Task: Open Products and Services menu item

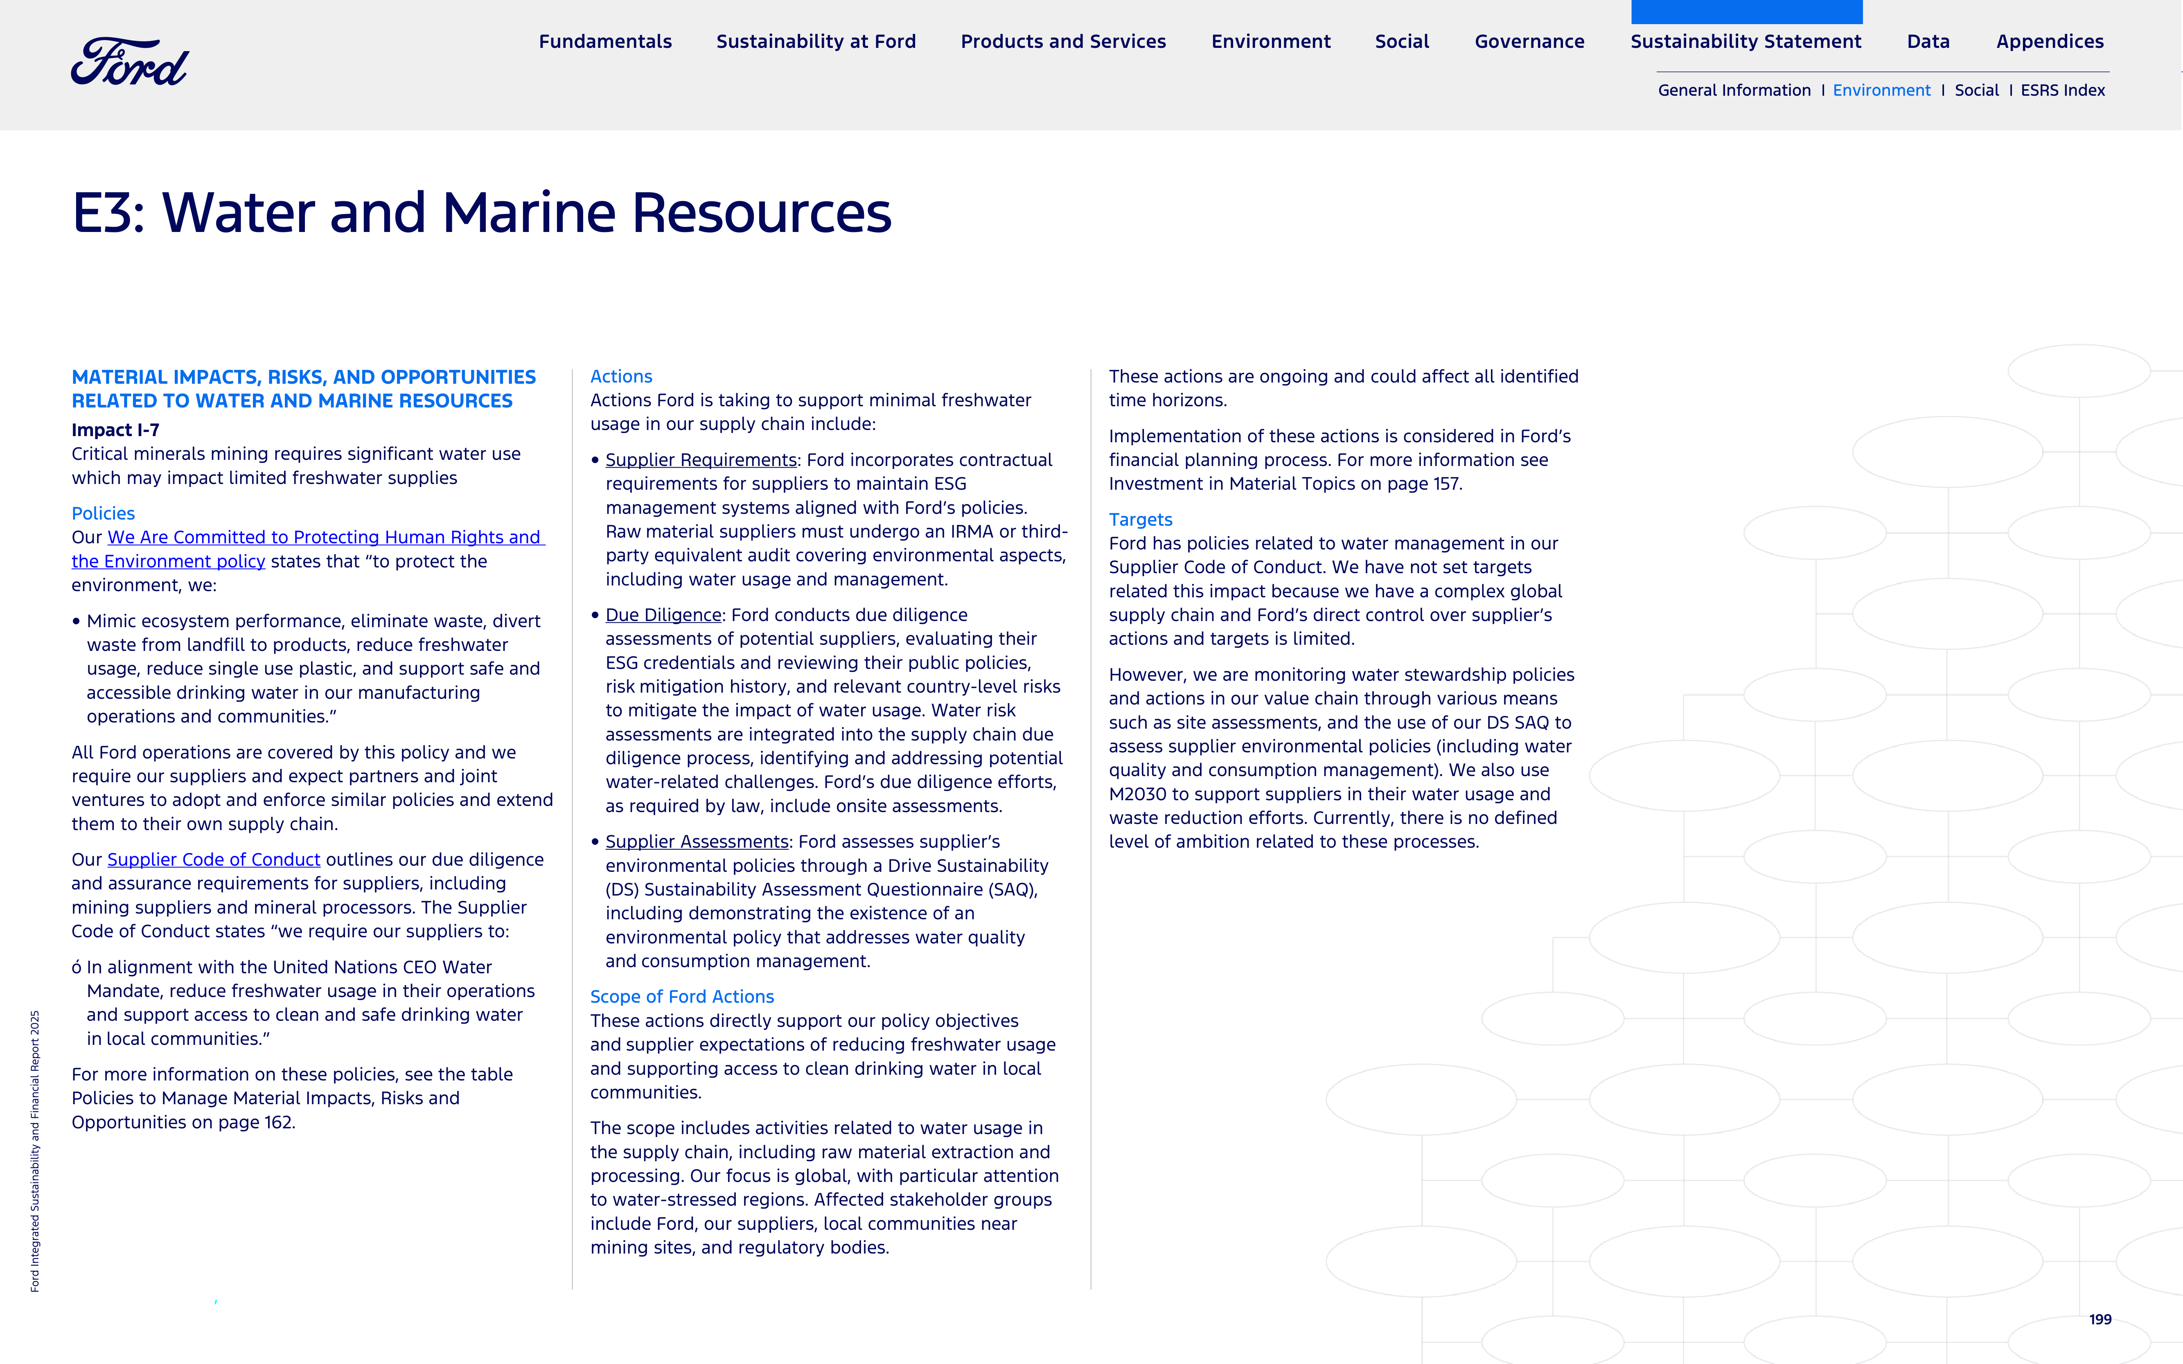Action: pos(1063,41)
